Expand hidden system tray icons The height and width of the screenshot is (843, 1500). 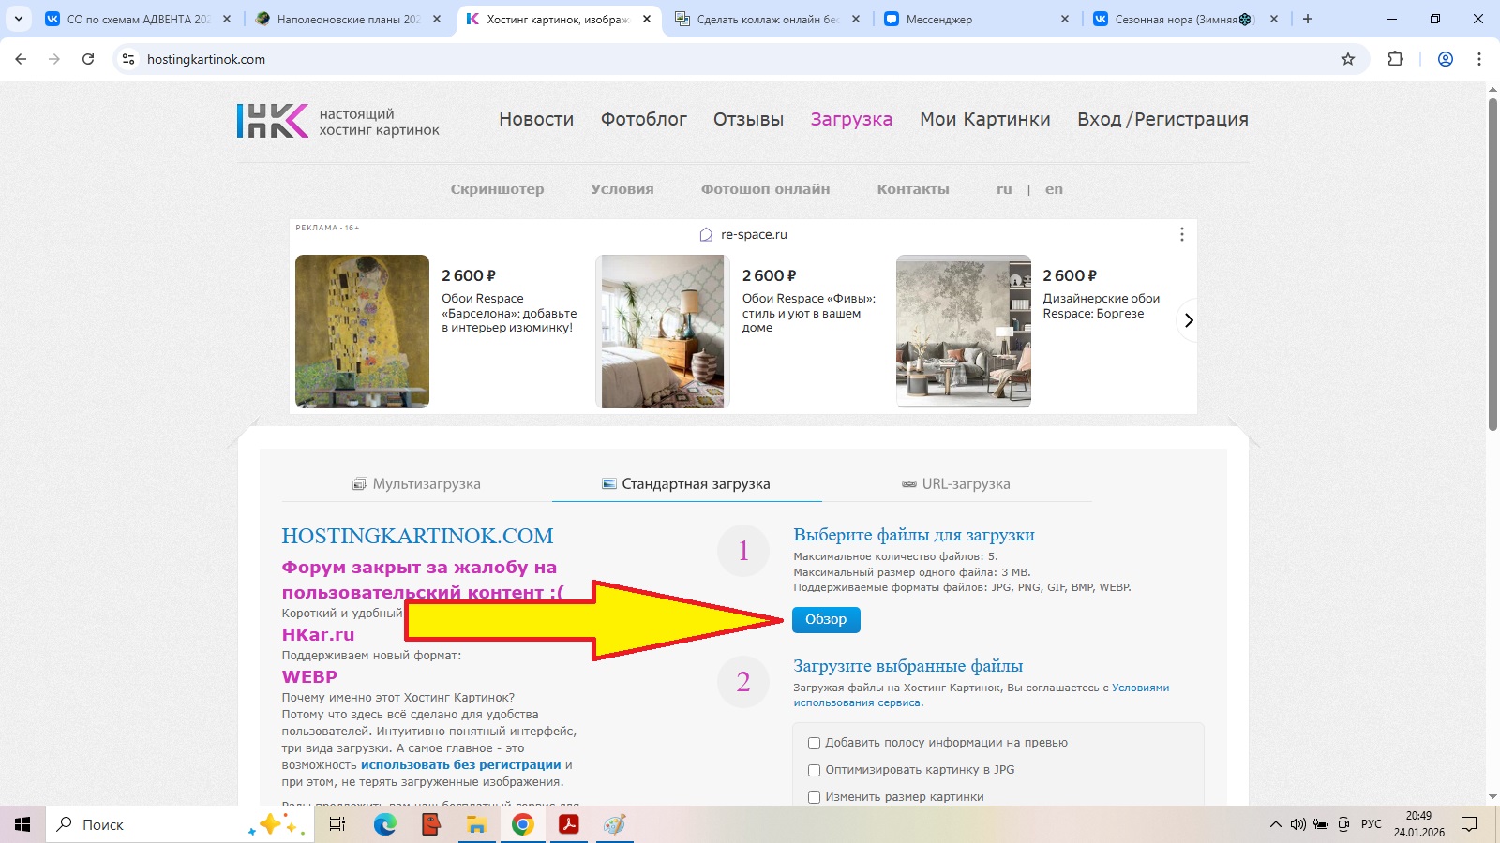click(x=1275, y=824)
